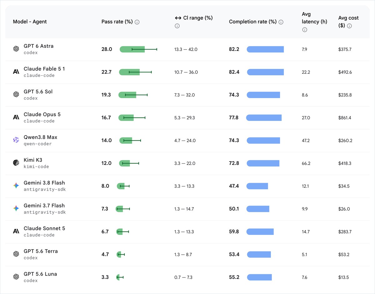Click the 50.1 completion rate value
Viewport: 375px width, 294px height.
coord(234,209)
